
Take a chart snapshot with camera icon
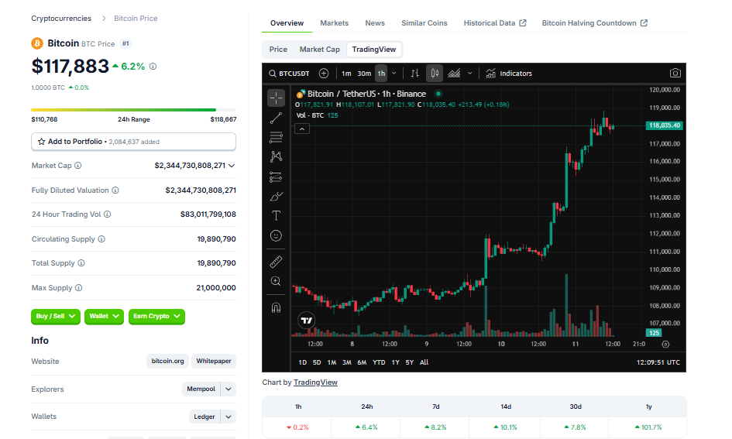point(675,74)
